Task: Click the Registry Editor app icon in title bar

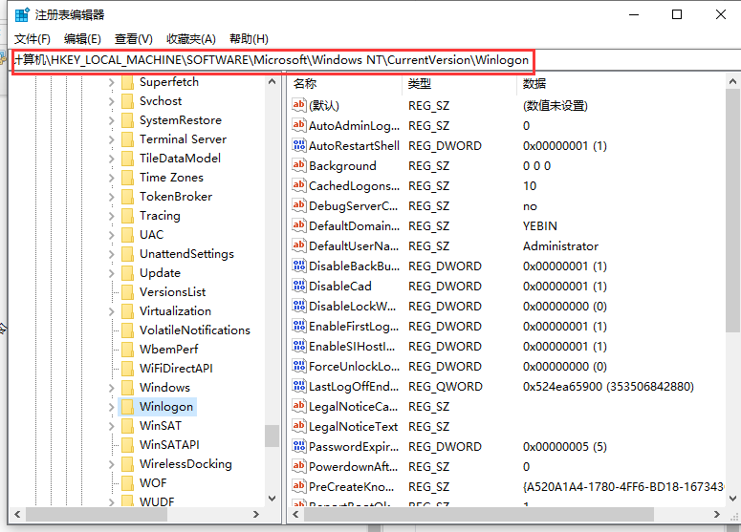Action: [x=21, y=14]
